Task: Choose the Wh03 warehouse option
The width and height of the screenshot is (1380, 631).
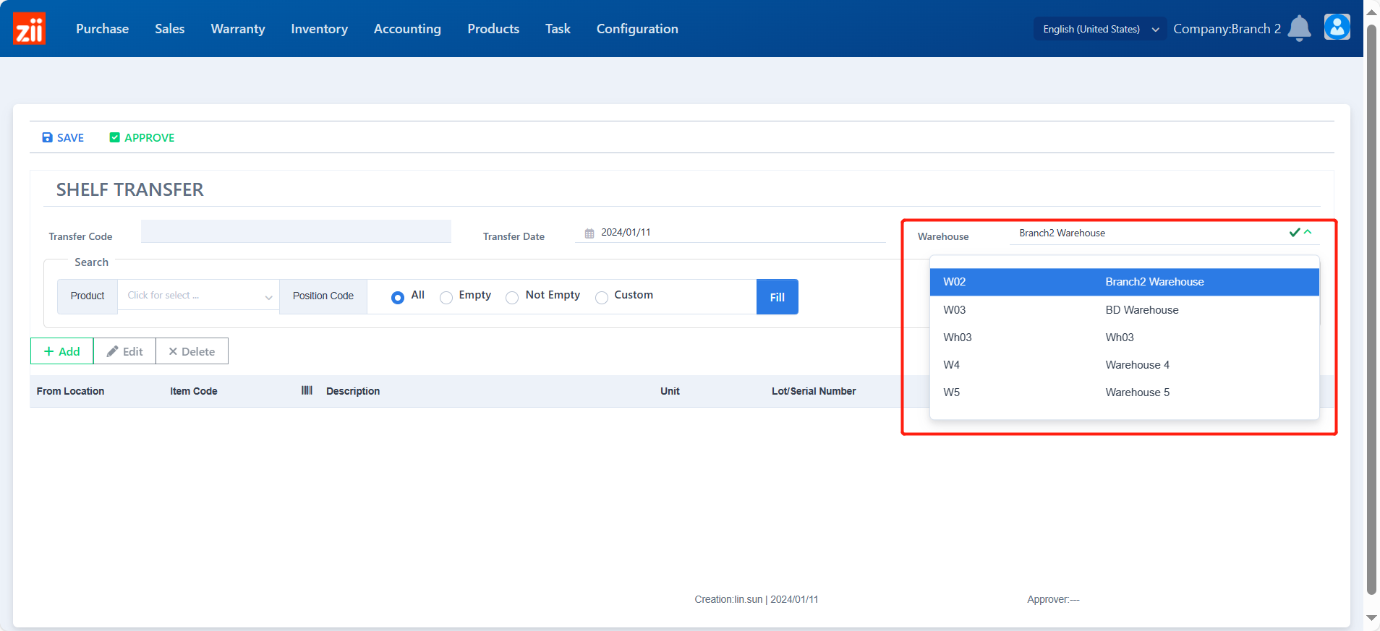Action: [x=1124, y=337]
